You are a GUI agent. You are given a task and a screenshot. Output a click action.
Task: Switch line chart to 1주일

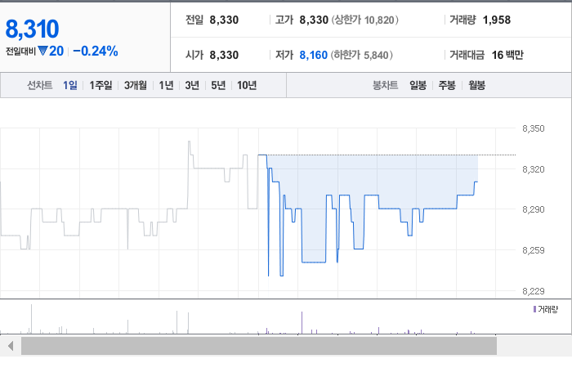click(x=101, y=85)
